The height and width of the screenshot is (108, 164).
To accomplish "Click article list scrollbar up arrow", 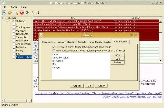I will coord(161,21).
